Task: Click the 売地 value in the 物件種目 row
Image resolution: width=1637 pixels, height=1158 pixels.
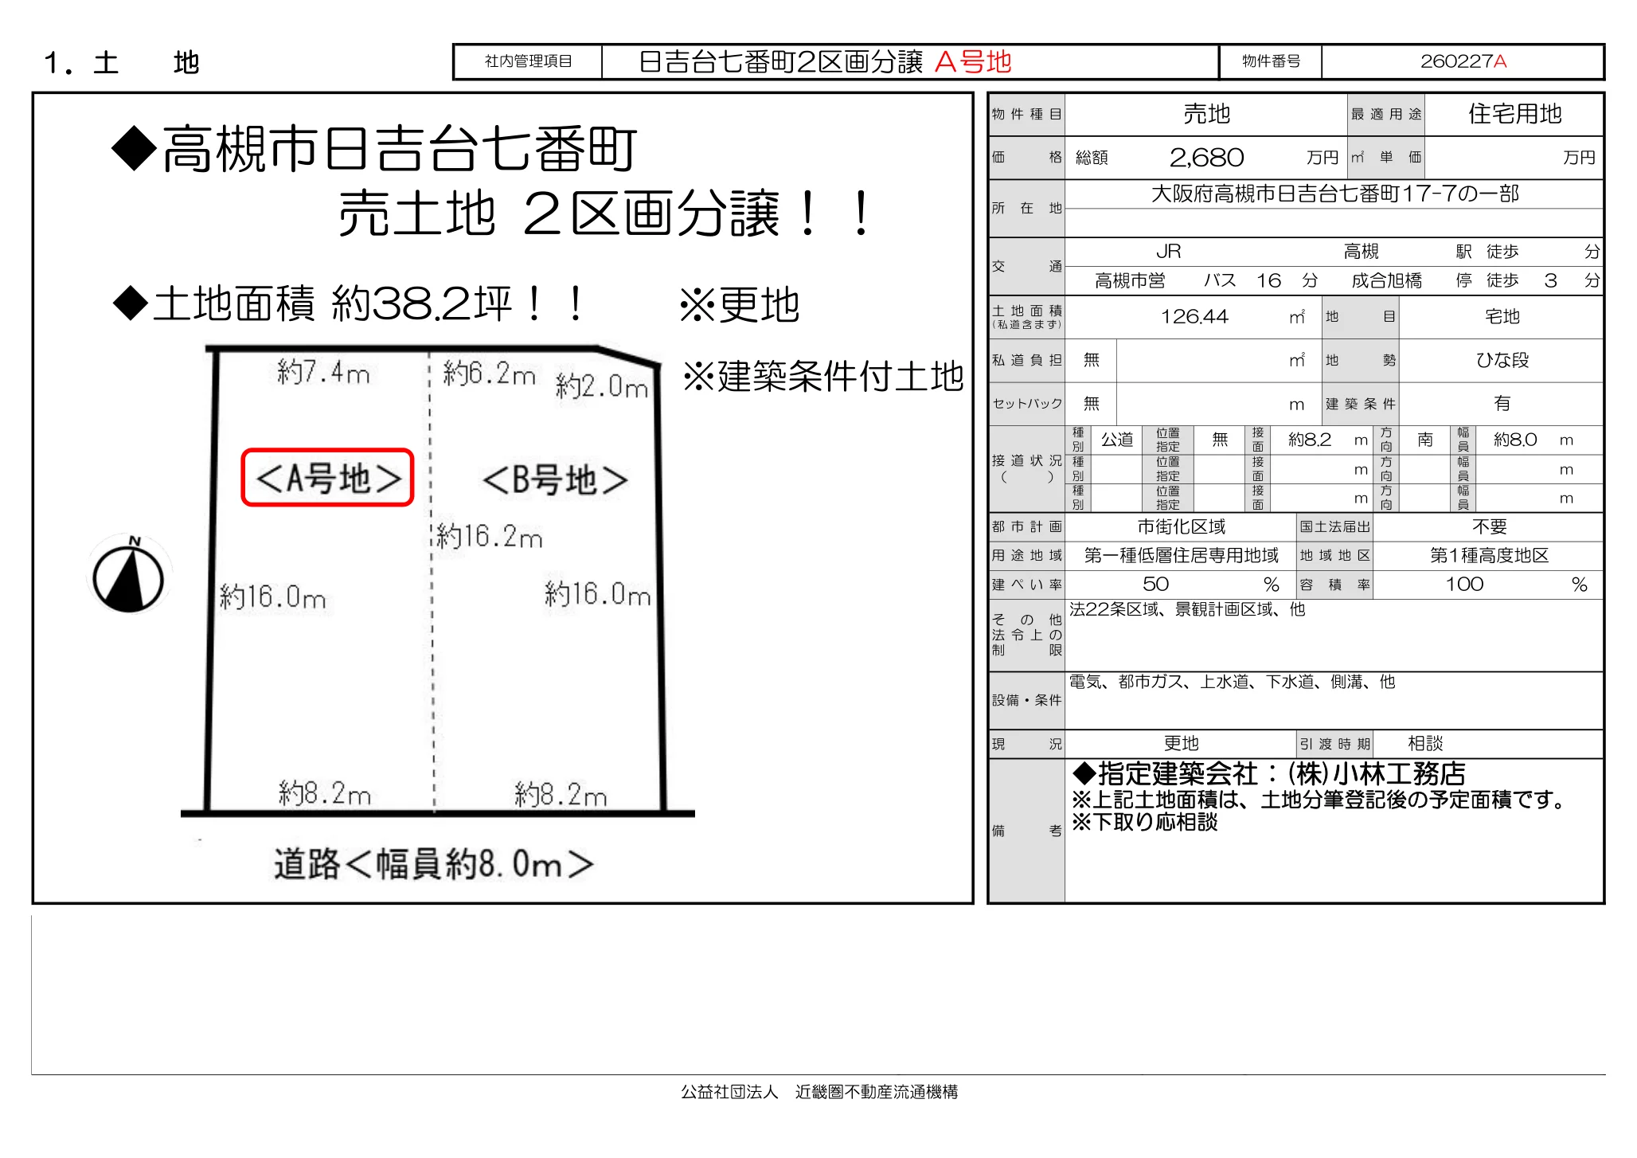Action: tap(1206, 114)
